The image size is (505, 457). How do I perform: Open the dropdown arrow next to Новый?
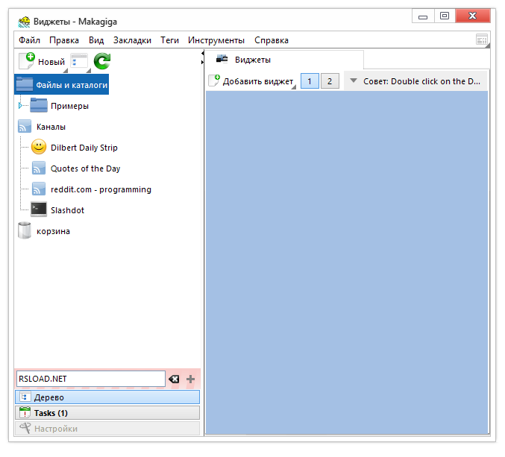coord(66,71)
